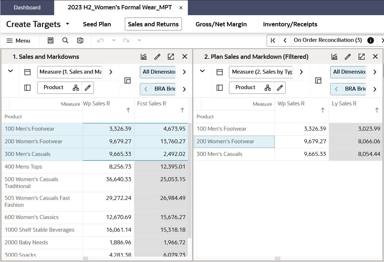Next arrow beside Measure (1. Sales and Ma
384x262 pixels.
(111, 72)
